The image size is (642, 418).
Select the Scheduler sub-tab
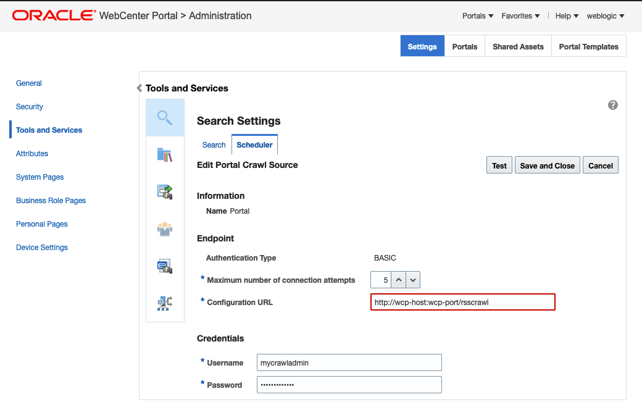[254, 145]
